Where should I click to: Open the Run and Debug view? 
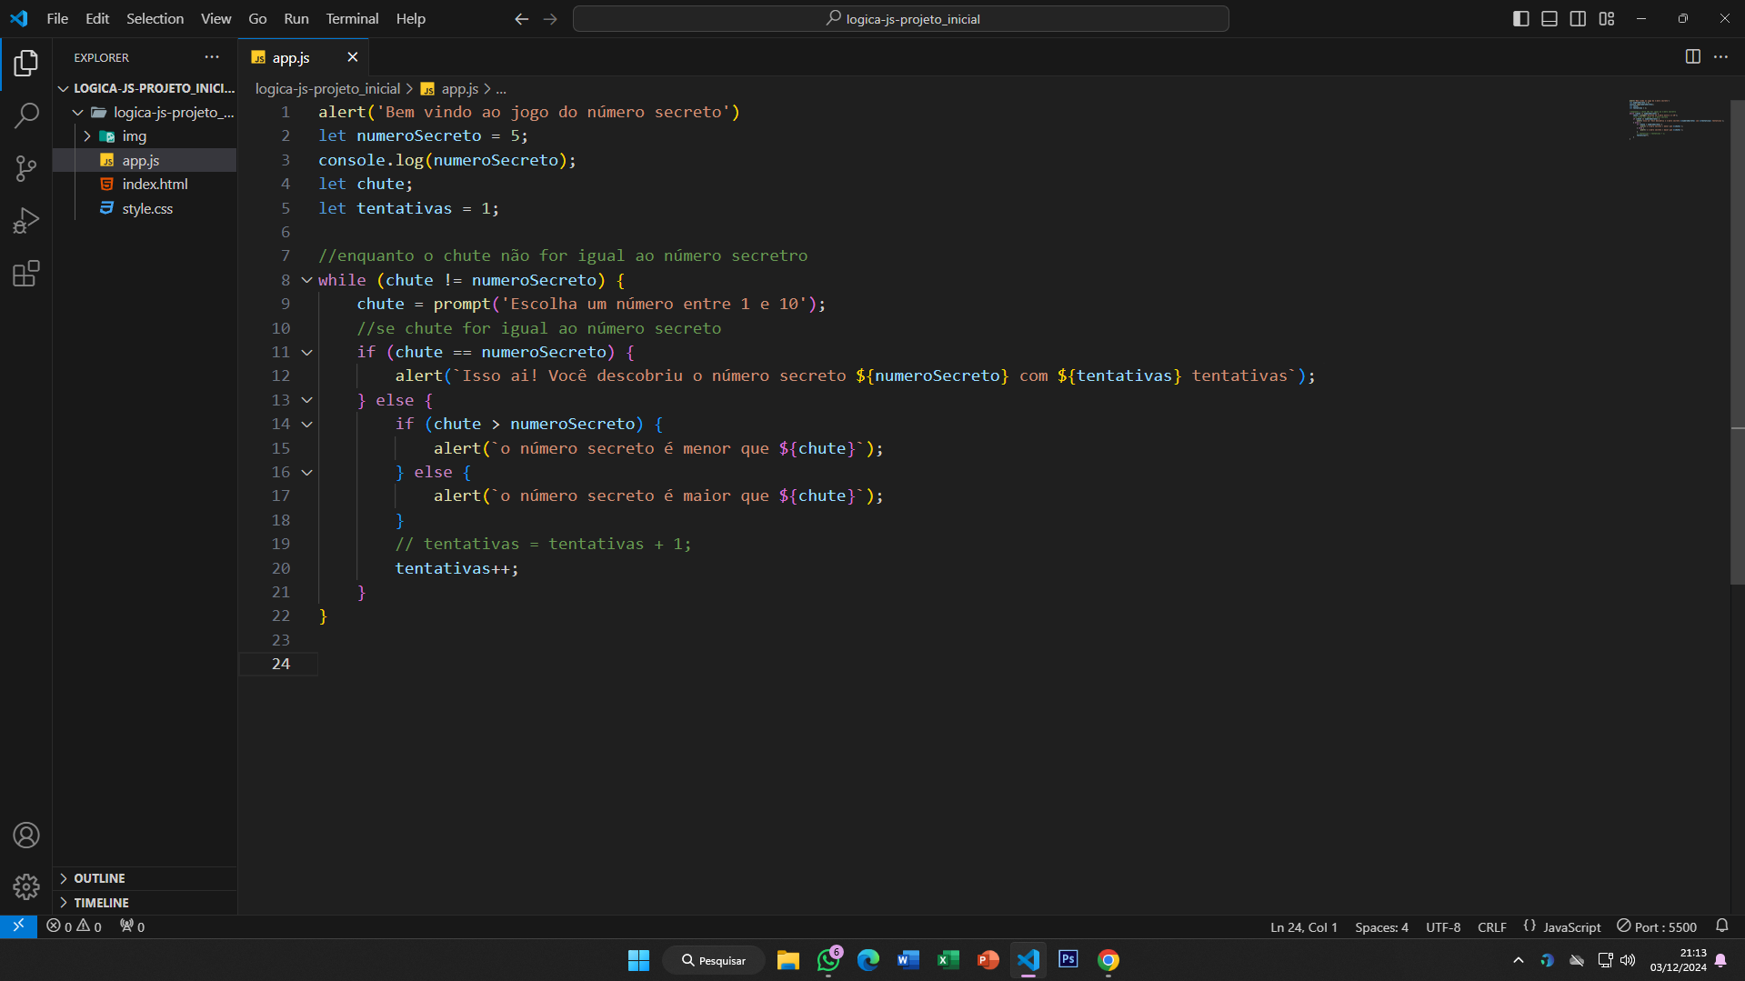[x=26, y=221]
